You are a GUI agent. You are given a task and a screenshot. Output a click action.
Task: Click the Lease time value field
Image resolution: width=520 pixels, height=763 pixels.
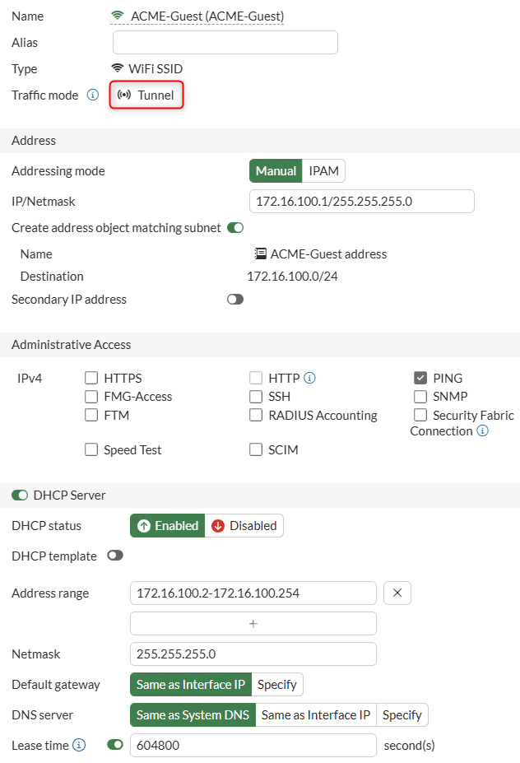253,745
